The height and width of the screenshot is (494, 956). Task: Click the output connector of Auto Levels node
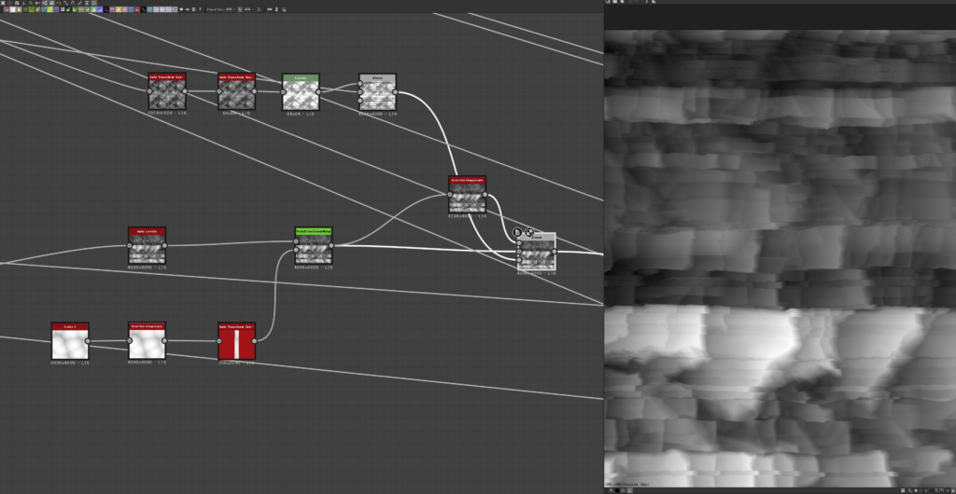pyautogui.click(x=165, y=246)
